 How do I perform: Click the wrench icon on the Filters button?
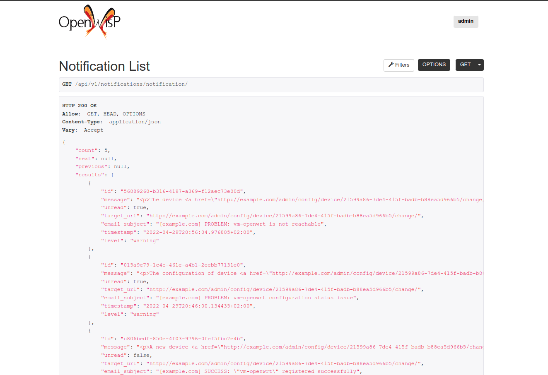click(x=390, y=65)
